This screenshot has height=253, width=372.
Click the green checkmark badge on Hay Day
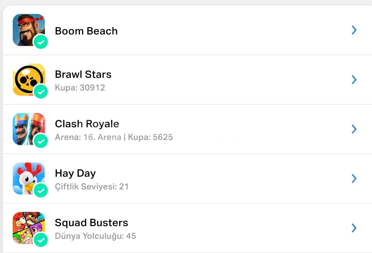[41, 190]
